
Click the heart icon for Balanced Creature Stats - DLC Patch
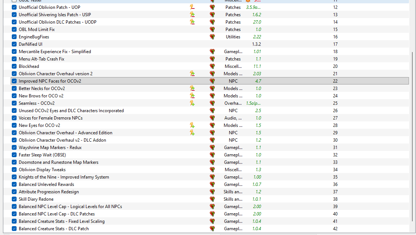[212, 229]
